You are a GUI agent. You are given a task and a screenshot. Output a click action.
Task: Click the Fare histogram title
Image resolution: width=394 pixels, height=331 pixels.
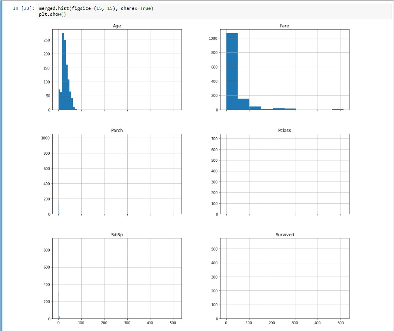284,26
